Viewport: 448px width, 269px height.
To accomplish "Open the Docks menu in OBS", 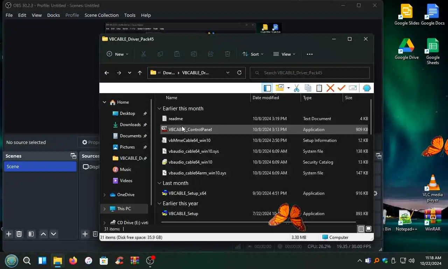I will [x=54, y=15].
